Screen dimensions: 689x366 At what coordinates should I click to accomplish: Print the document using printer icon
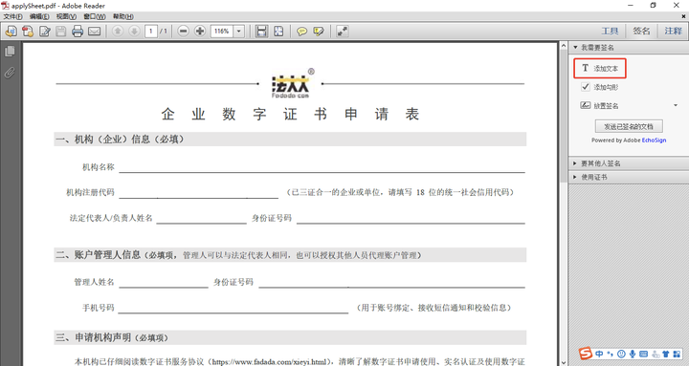point(78,32)
